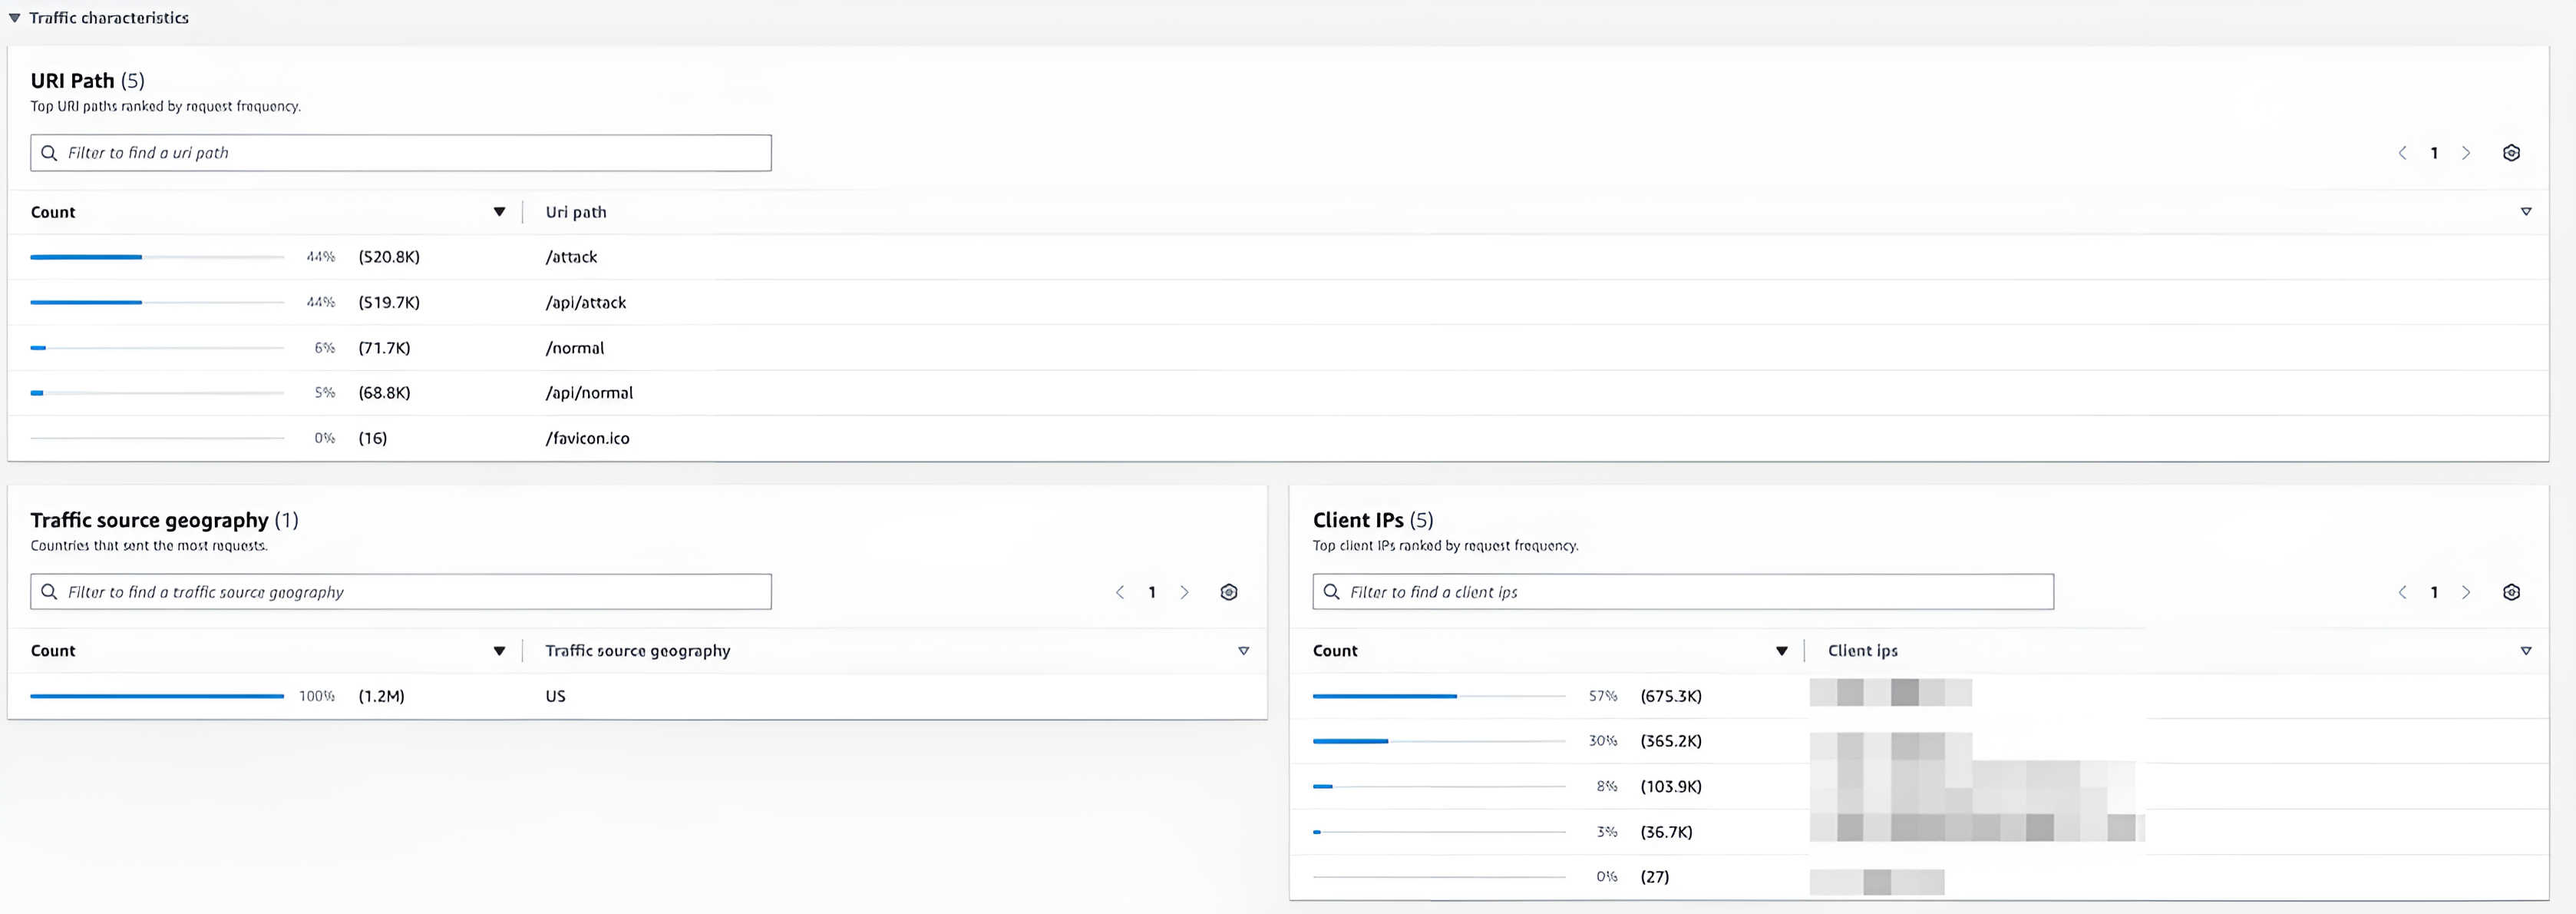Focus the client ips filter field
The width and height of the screenshot is (2576, 914).
[x=1682, y=593]
